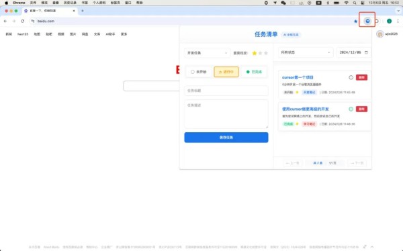The height and width of the screenshot is (251, 403).
Task: Open the 历史记录 menu
Action: coord(70,3)
